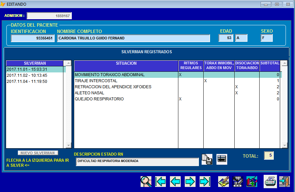Image resolution: width=295 pixels, height=192 pixels.
Task: Click X under RITMOS REGULARES for QUEJIDO RESPIRATORIO
Action: pos(180,99)
